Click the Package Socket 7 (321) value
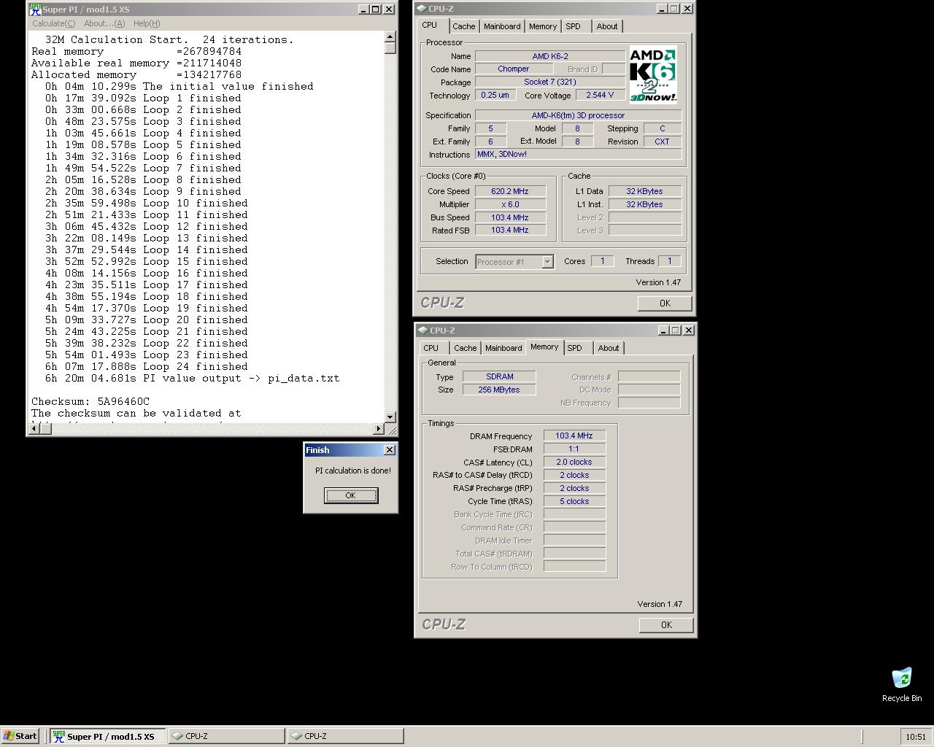The image size is (934, 747). pyautogui.click(x=550, y=82)
